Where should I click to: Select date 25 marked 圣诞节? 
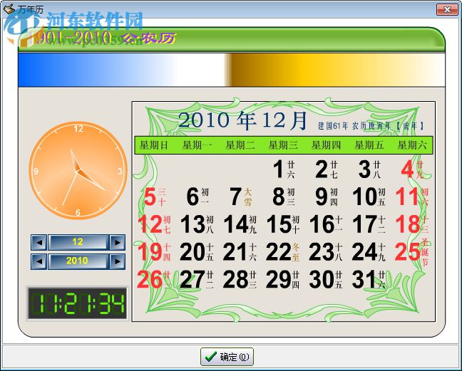pyautogui.click(x=412, y=252)
